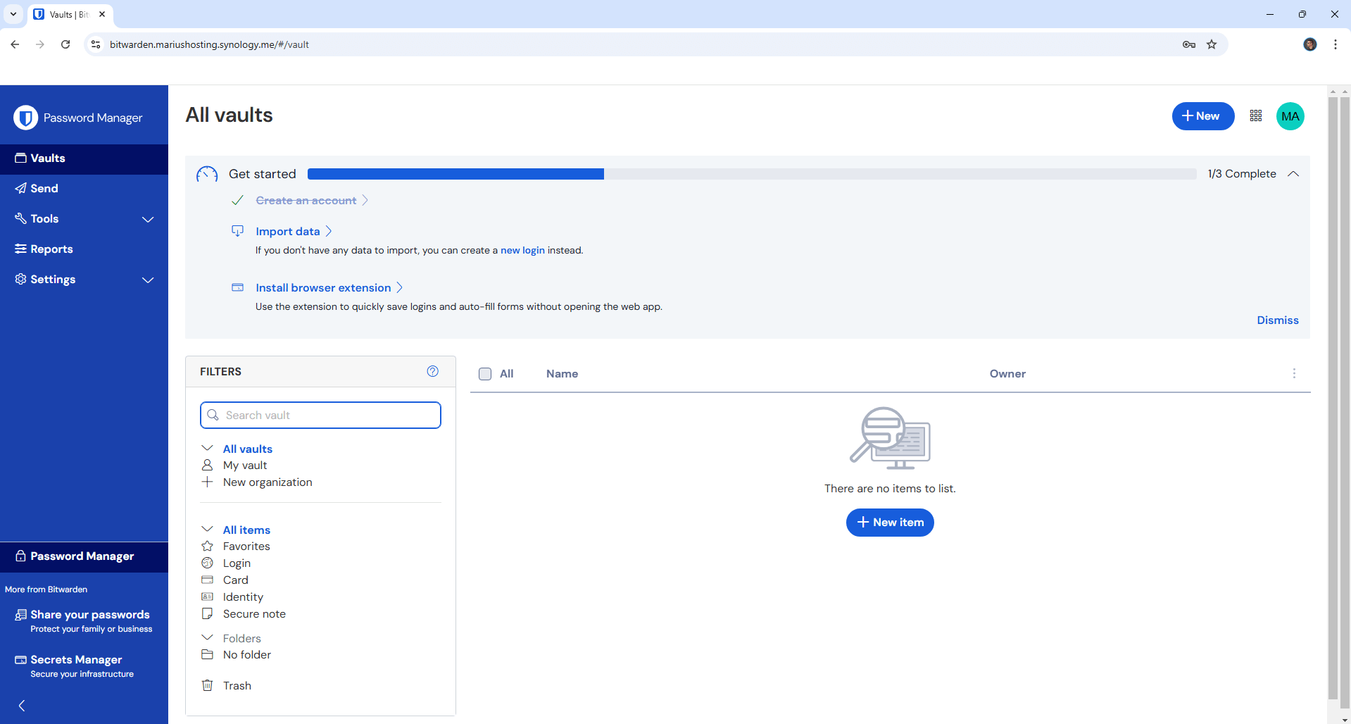Click the Card type icon
Image resolution: width=1351 pixels, height=724 pixels.
(x=207, y=580)
